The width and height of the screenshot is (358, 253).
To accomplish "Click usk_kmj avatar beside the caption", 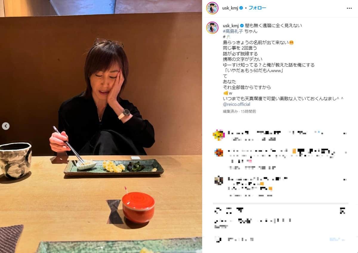I will (212, 28).
